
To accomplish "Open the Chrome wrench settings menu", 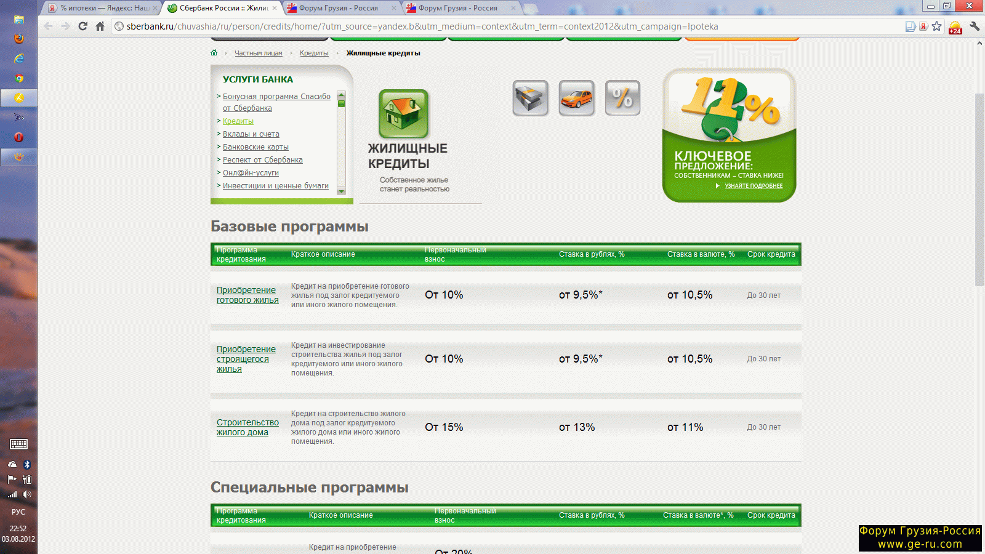I will 974,26.
